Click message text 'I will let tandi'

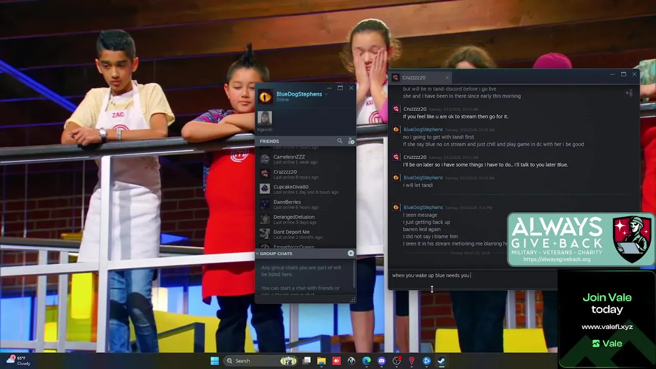(418, 186)
